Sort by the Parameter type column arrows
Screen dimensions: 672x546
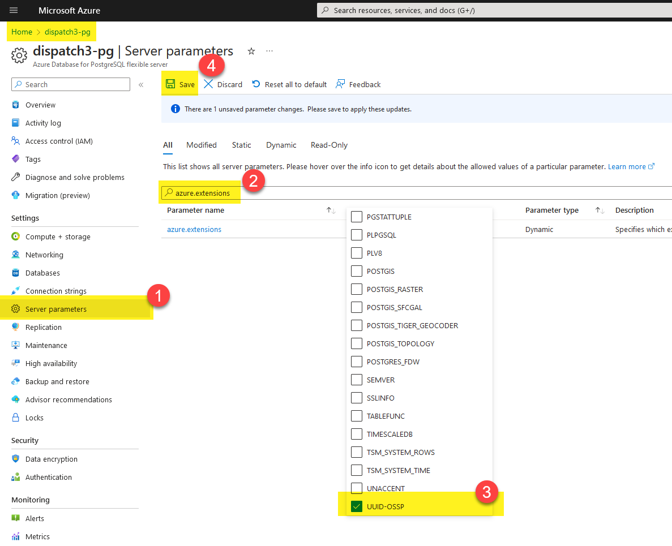pyautogui.click(x=600, y=210)
